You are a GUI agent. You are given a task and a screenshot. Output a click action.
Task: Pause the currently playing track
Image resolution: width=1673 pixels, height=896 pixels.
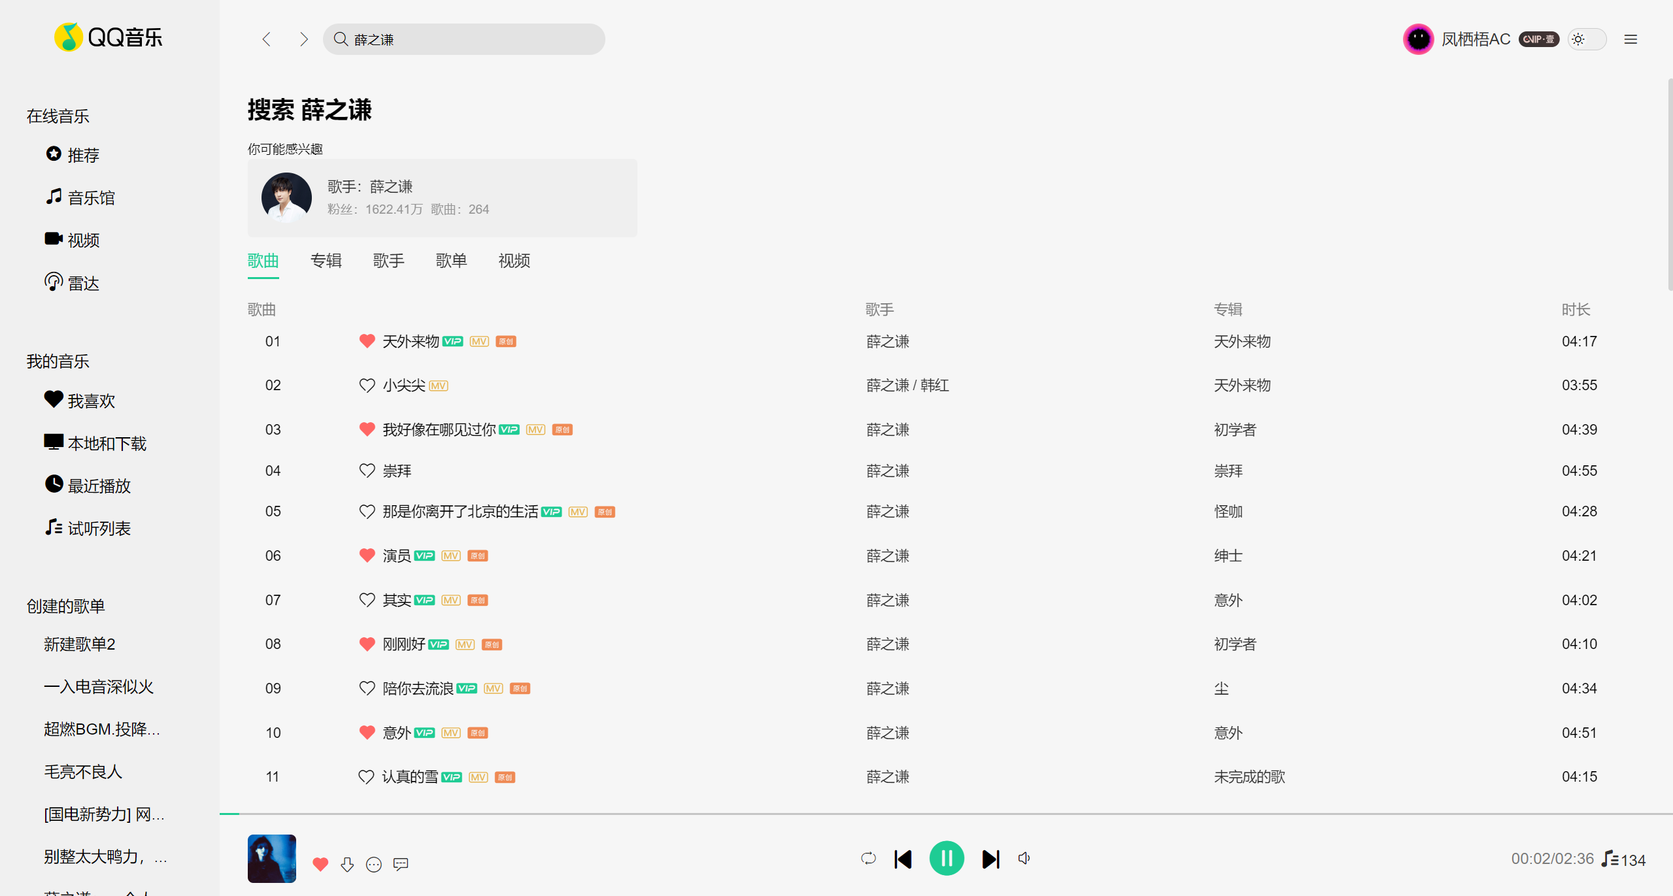tap(946, 858)
